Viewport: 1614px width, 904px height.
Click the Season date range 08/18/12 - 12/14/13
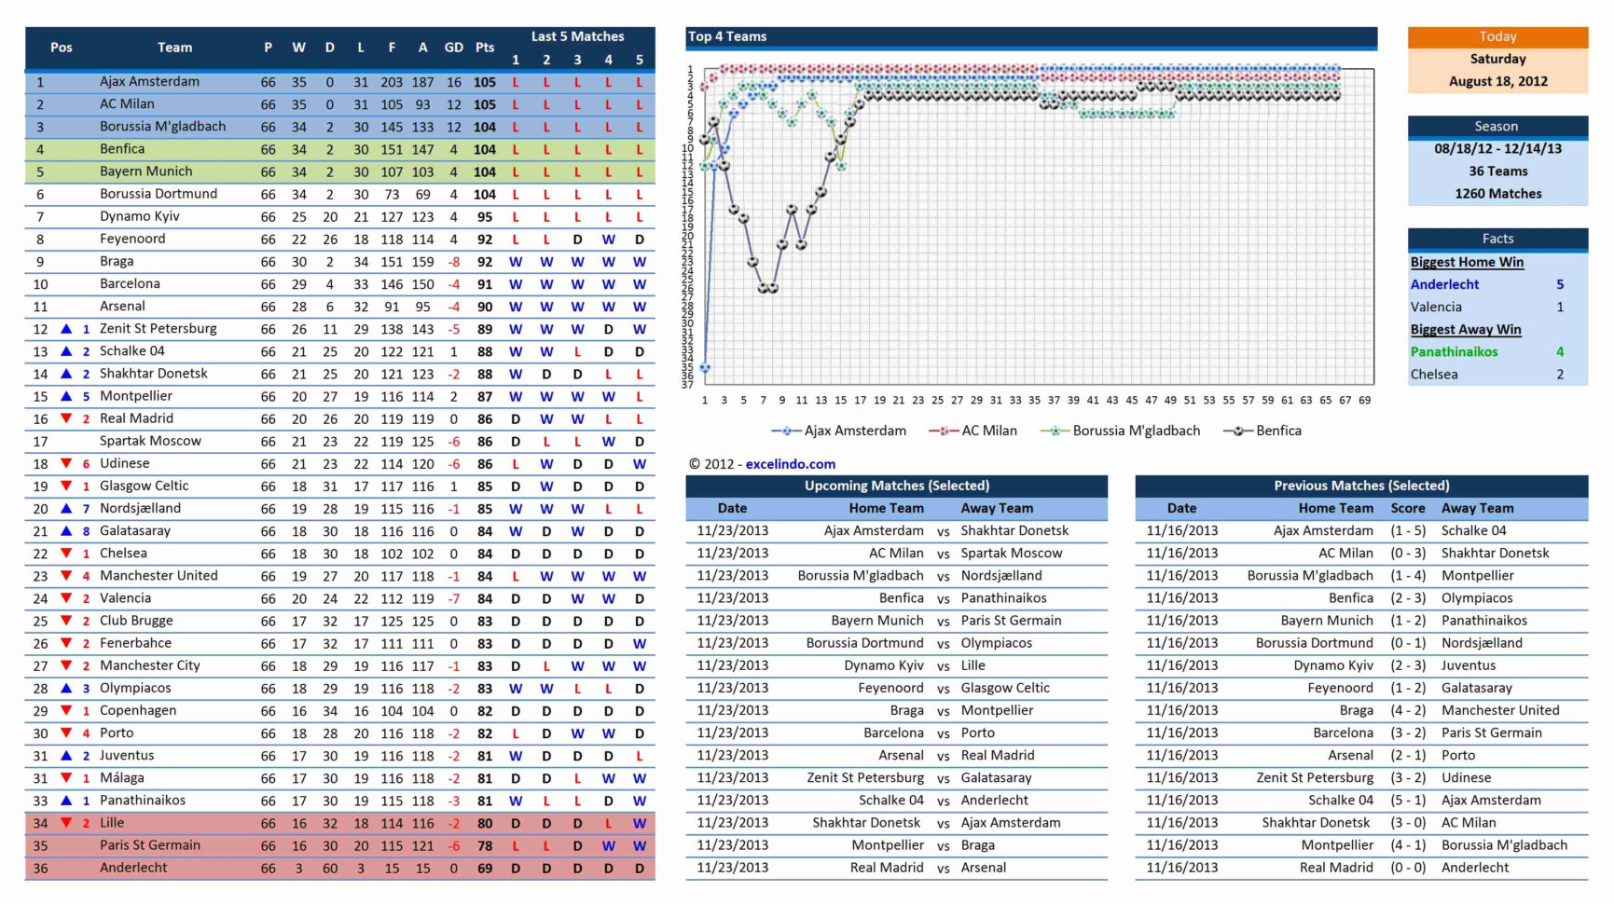pos(1497,148)
